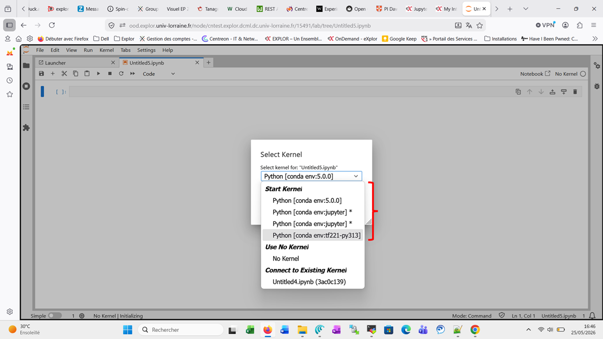Insert cell below icon in cell toolbar
The image size is (603, 339).
pyautogui.click(x=563, y=92)
